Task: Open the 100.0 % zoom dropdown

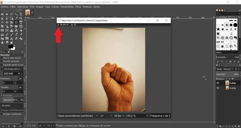Action: tap(137, 116)
